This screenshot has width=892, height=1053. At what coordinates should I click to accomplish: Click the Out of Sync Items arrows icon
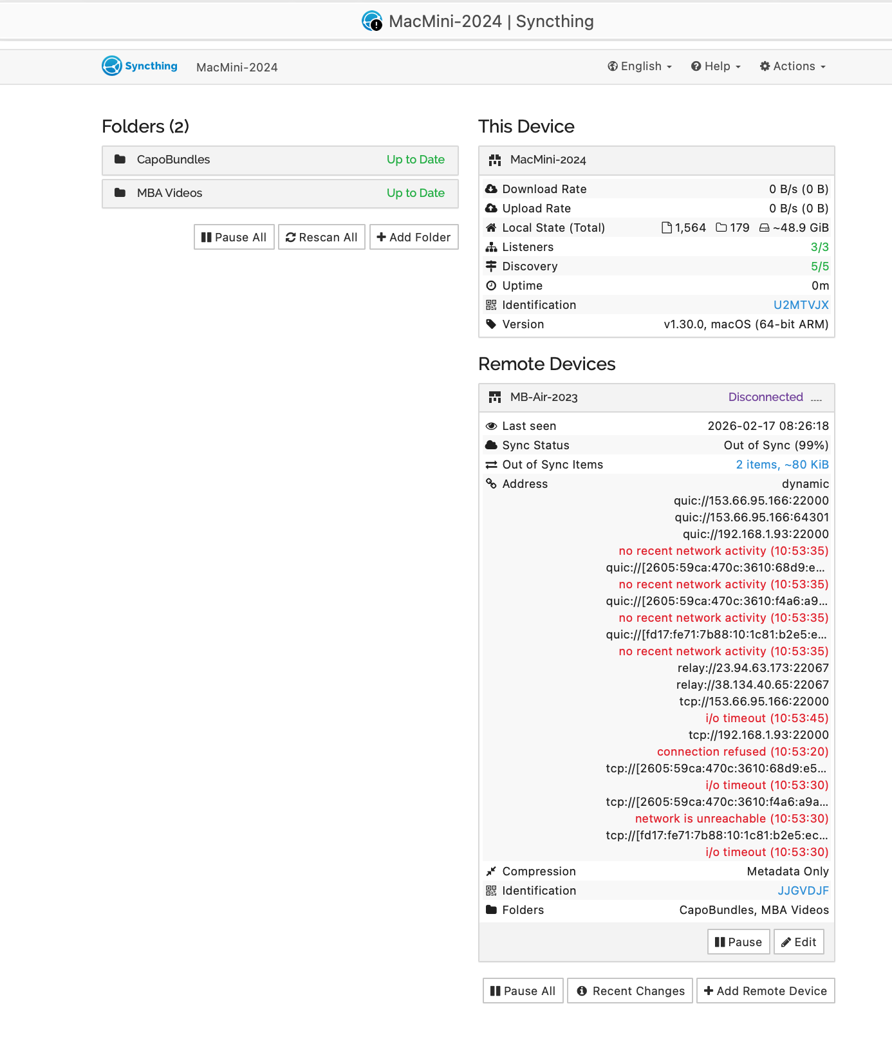[x=491, y=465]
